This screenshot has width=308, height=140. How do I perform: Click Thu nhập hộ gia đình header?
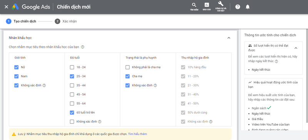point(195,58)
